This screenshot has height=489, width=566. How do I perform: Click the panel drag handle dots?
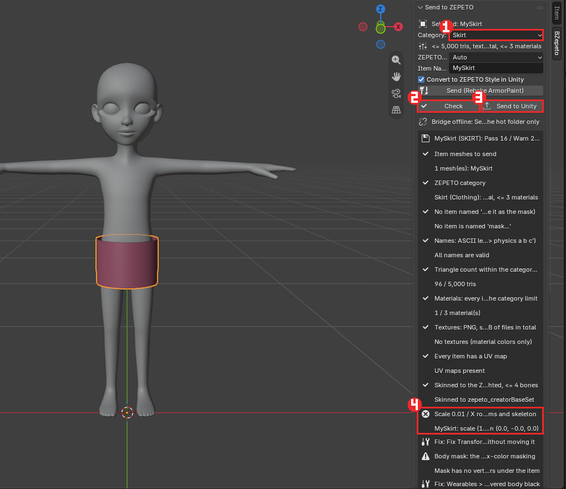[x=540, y=8]
